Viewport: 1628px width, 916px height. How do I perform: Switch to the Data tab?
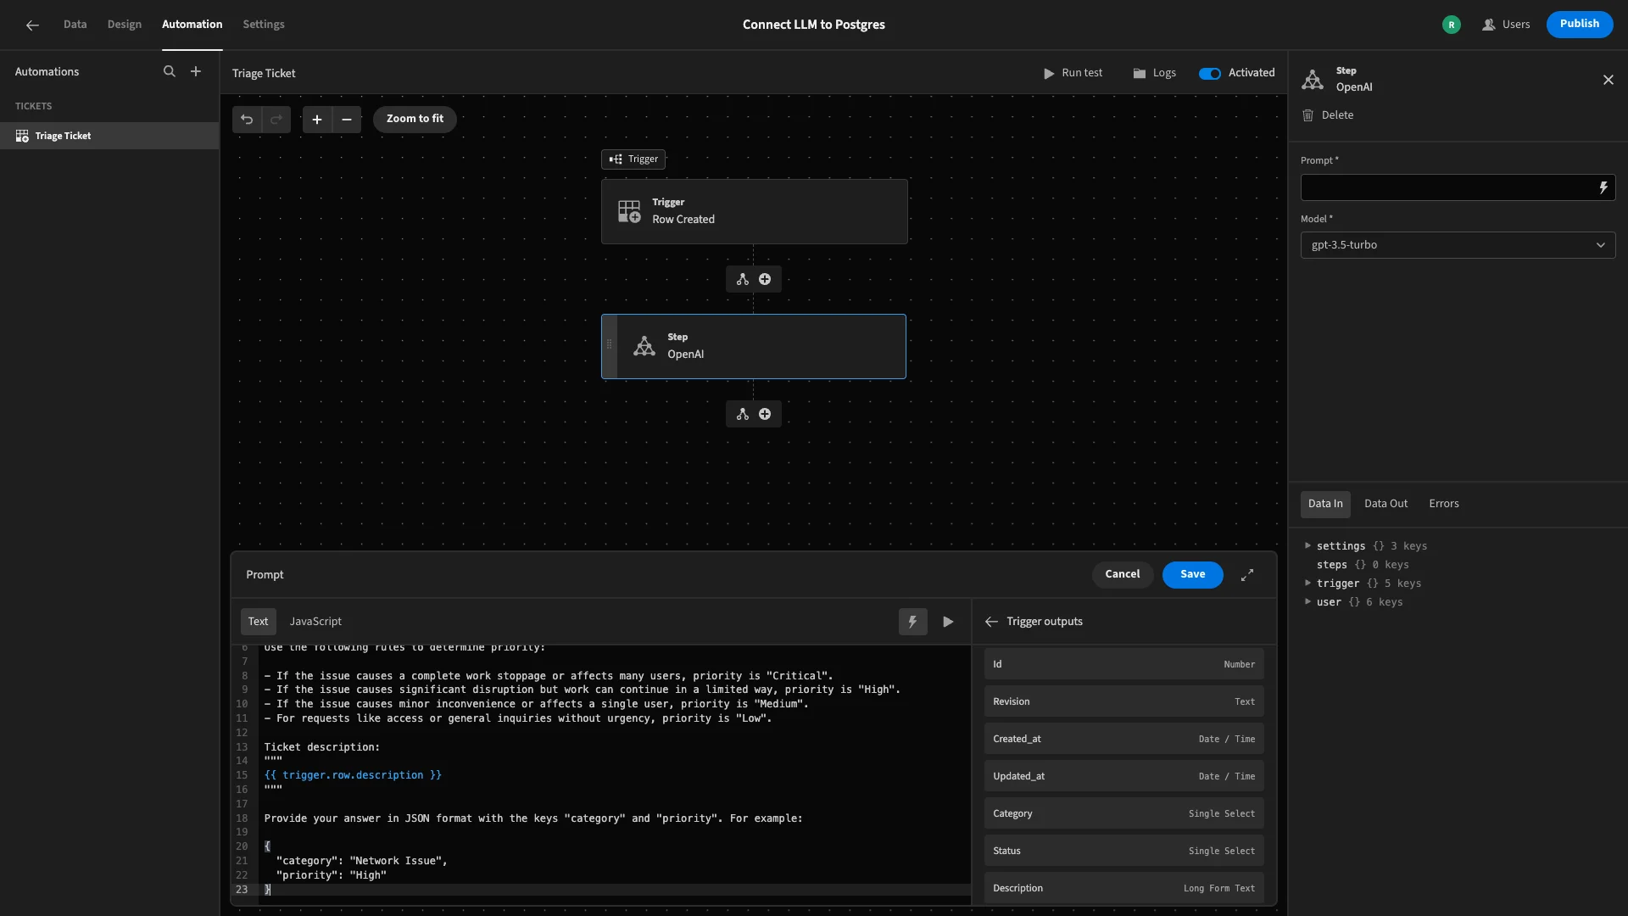75,25
